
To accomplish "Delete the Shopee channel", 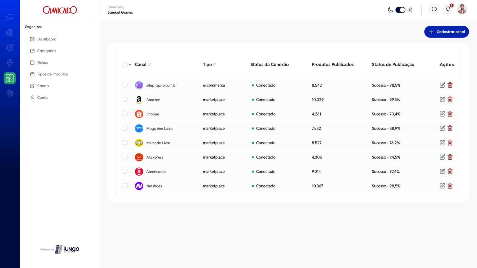I will [x=450, y=114].
